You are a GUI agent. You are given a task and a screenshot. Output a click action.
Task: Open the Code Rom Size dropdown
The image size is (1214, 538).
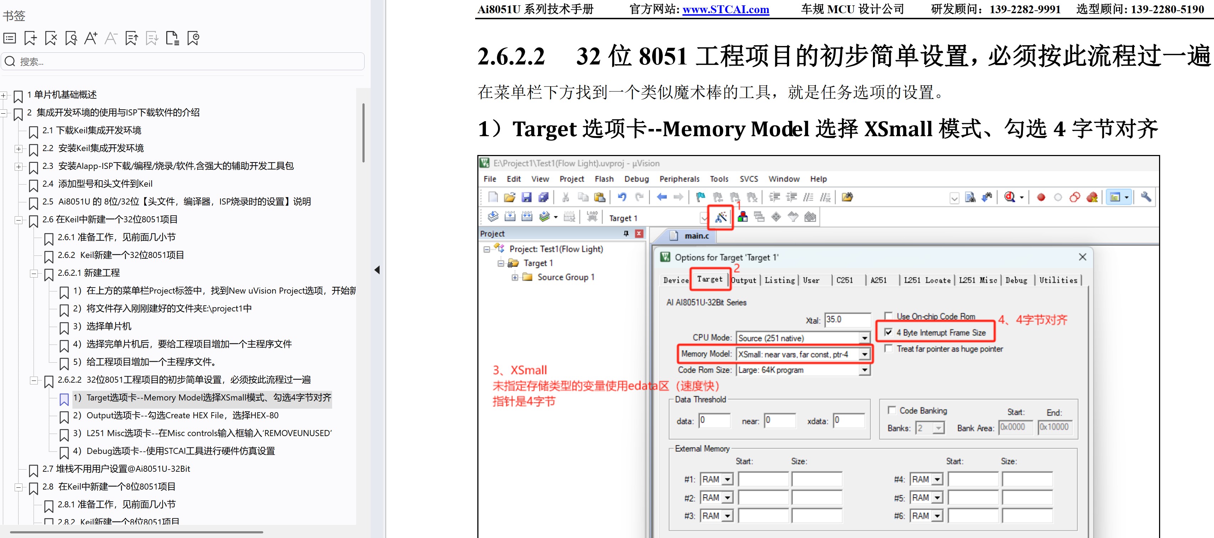864,370
